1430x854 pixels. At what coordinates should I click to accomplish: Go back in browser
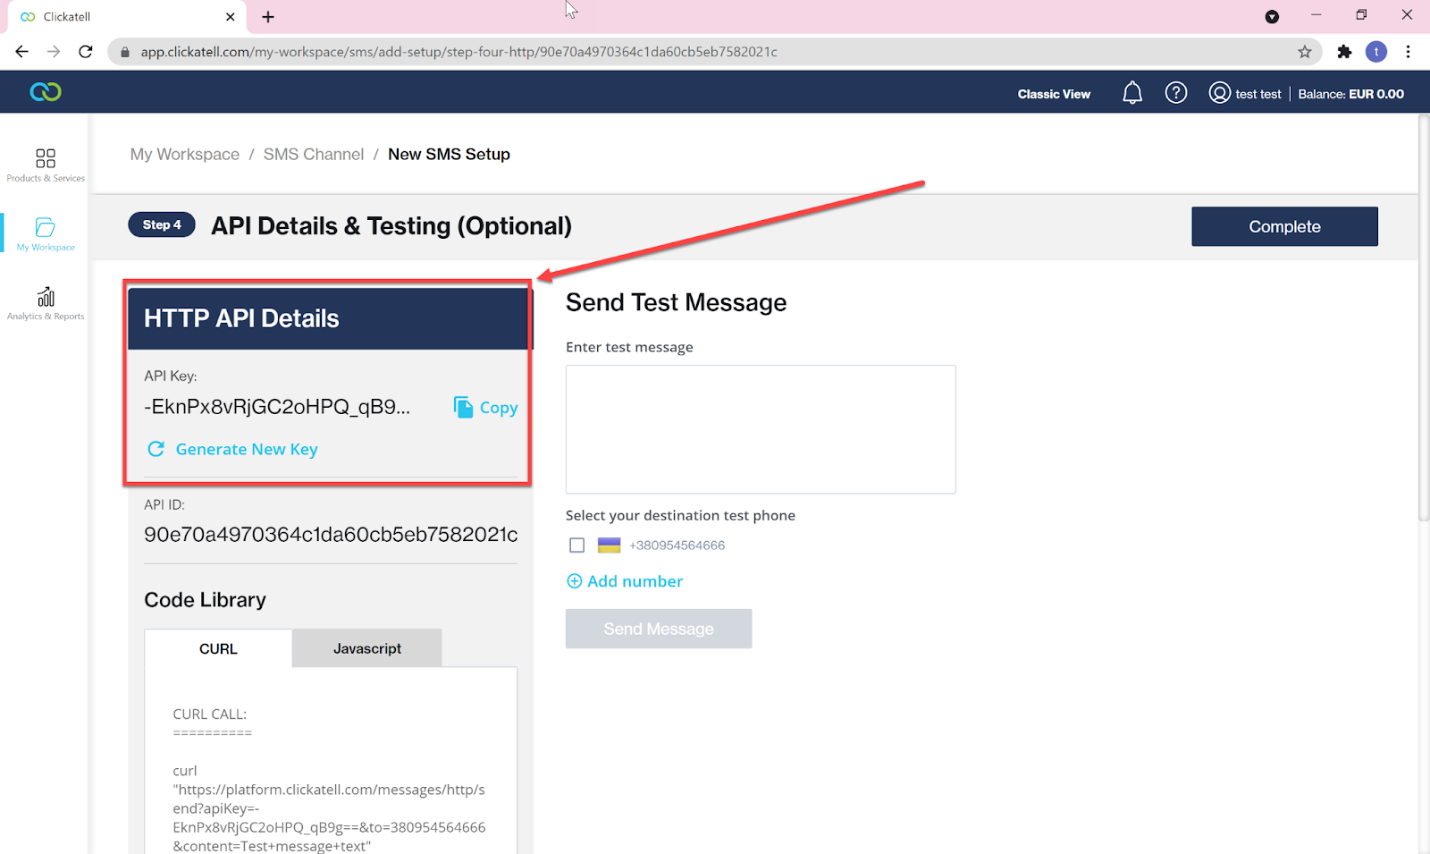coord(21,52)
